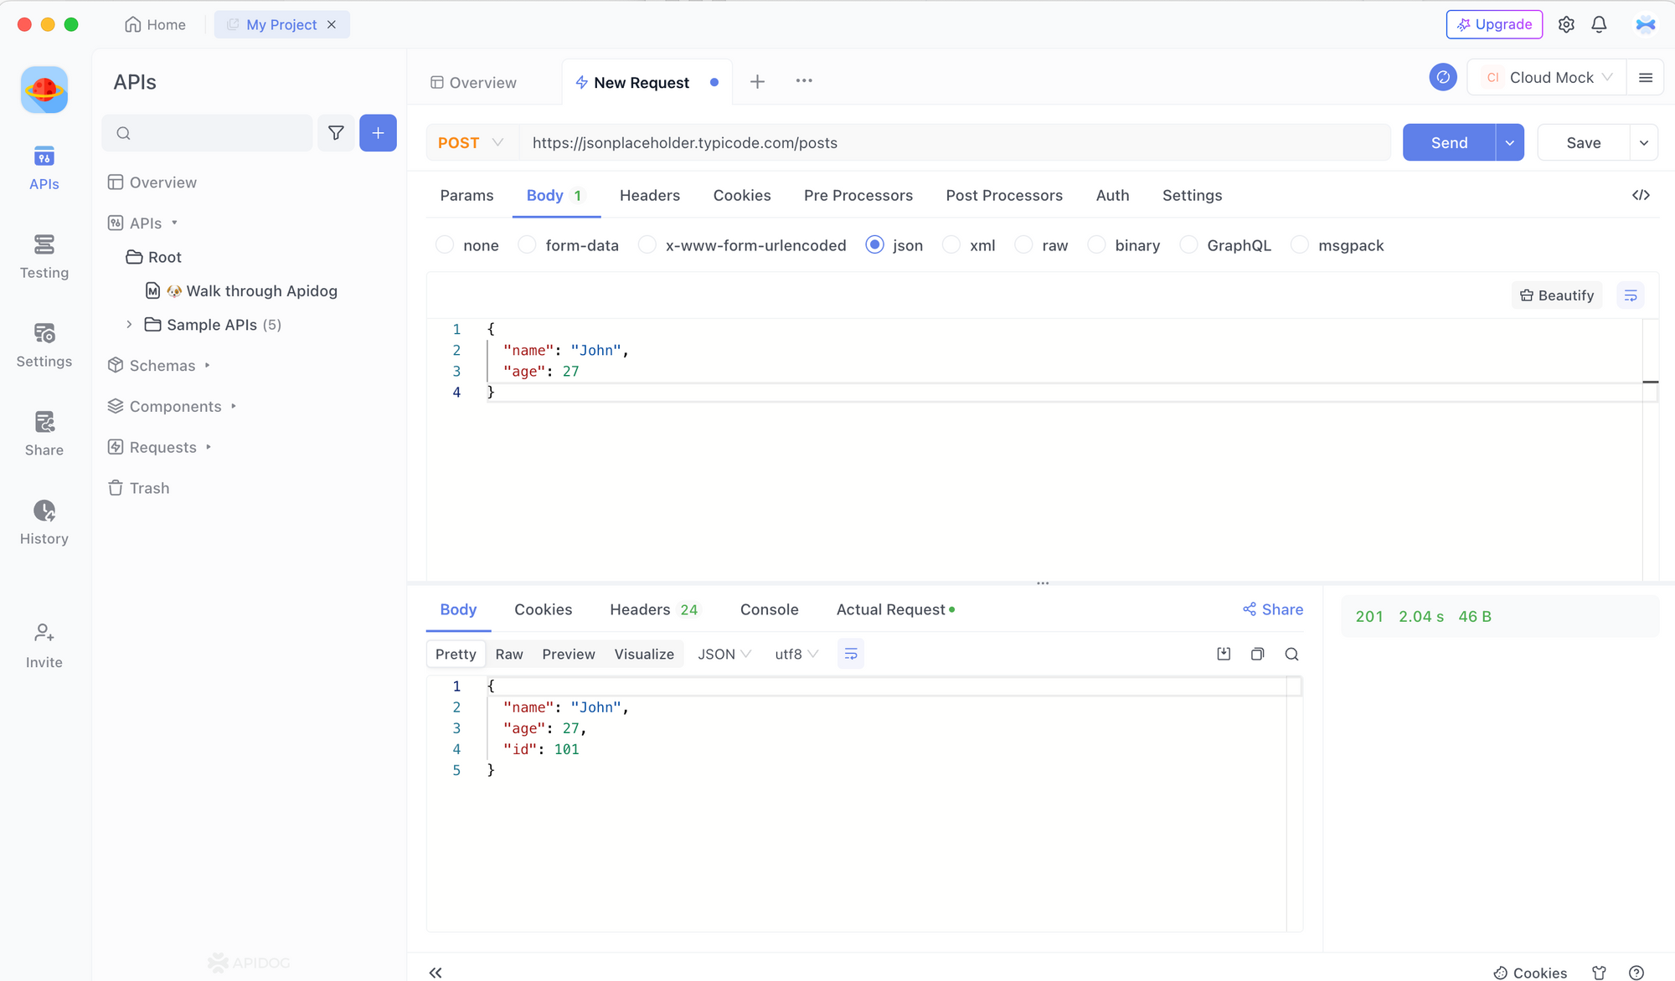The image size is (1675, 981).
Task: Open the Invite members sidebar item
Action: [x=44, y=646]
